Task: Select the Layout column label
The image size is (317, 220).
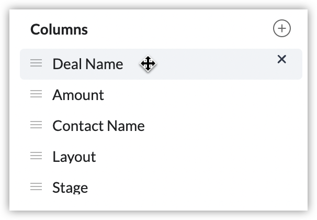Action: (x=74, y=157)
